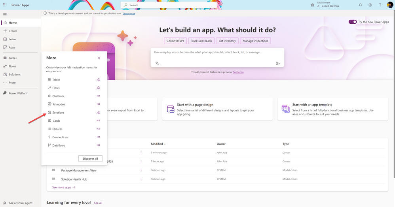Unpin Solutions in the More panel
This screenshot has height=207, width=395.
[98, 113]
